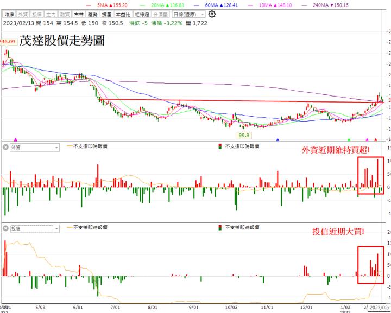
Task: Close the 投信 indicator panel
Action: (5, 228)
